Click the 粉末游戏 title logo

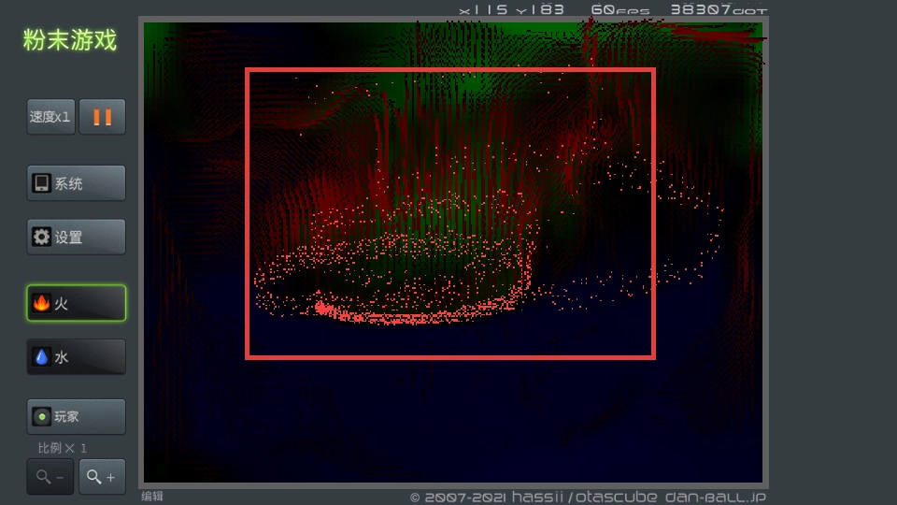70,40
